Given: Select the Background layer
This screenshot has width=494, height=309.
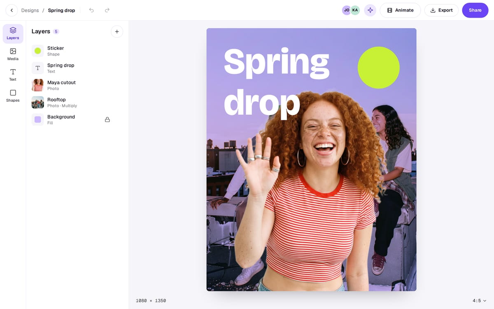Looking at the screenshot, I should (77, 119).
